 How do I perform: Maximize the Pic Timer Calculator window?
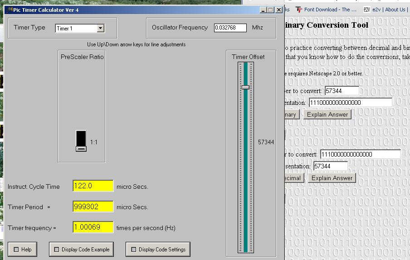tap(271, 10)
